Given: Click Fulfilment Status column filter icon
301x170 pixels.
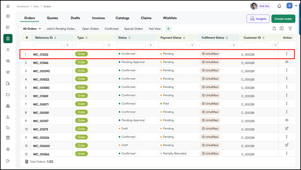Looking at the screenshot, I should (234, 45).
